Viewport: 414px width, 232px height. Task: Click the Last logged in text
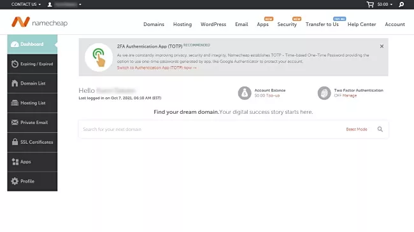pyautogui.click(x=120, y=98)
